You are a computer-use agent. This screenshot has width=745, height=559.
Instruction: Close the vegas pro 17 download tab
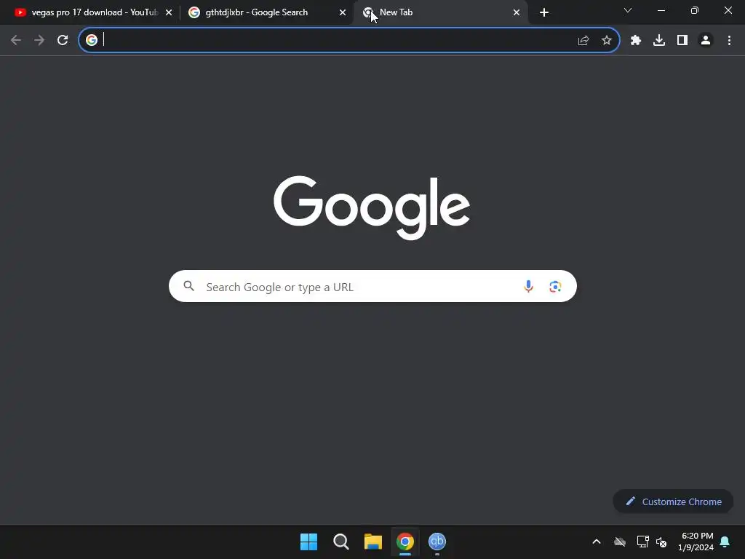coord(169,12)
